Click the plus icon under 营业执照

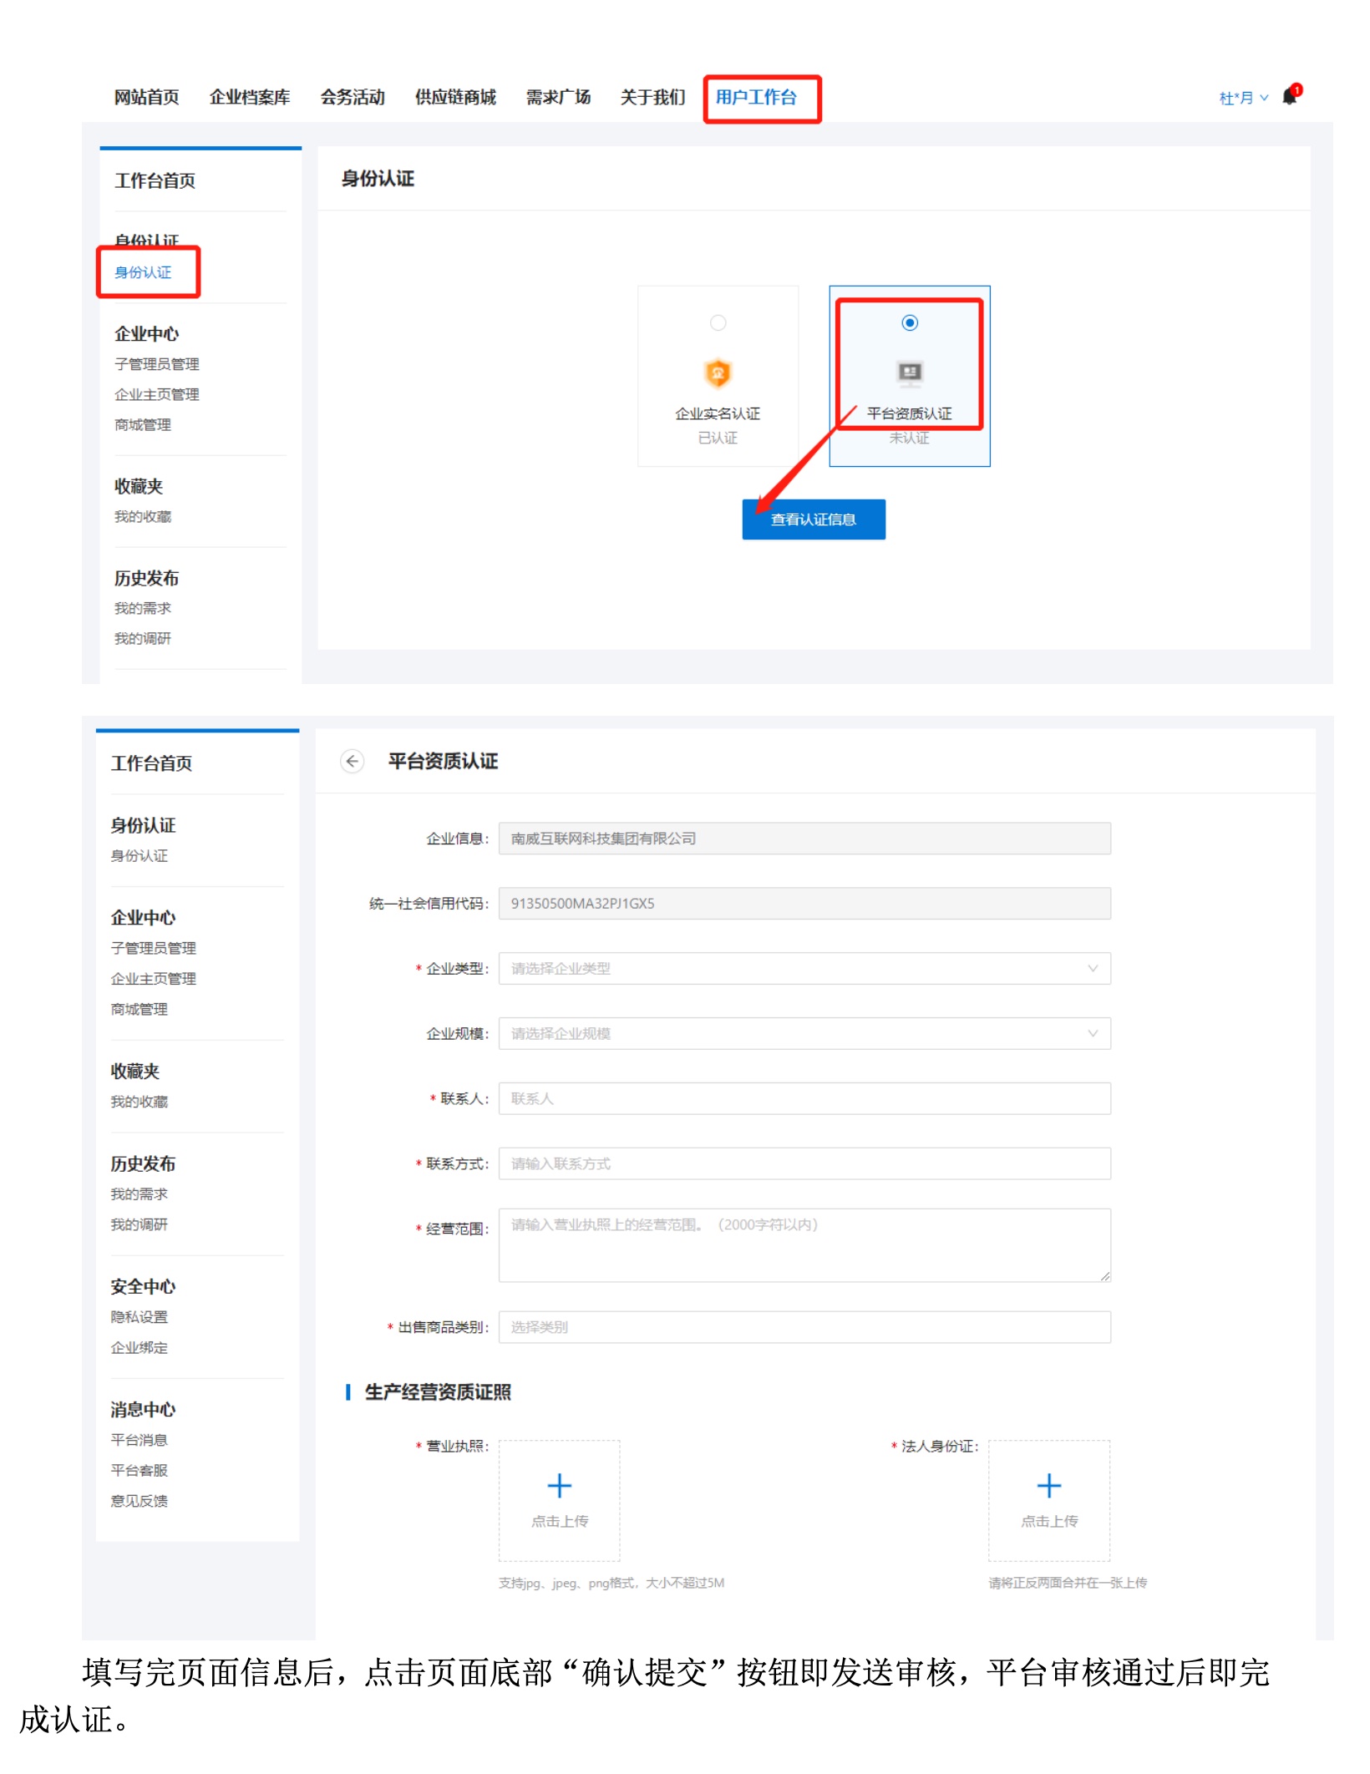pos(560,1485)
